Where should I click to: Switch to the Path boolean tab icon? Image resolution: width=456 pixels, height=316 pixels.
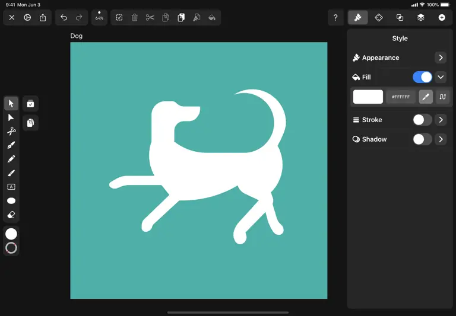[400, 18]
